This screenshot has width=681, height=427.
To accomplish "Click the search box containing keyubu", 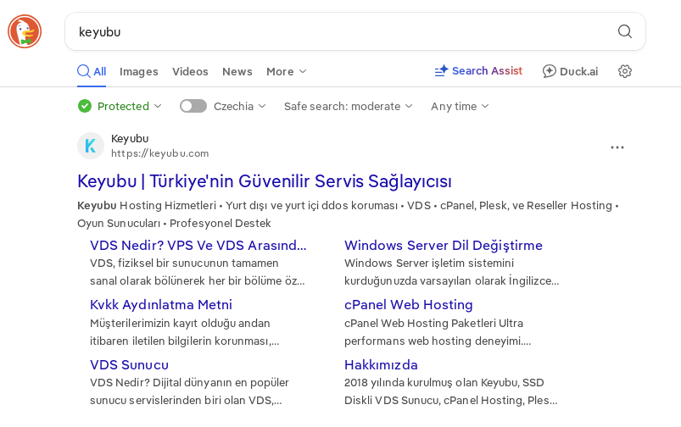I will click(339, 31).
